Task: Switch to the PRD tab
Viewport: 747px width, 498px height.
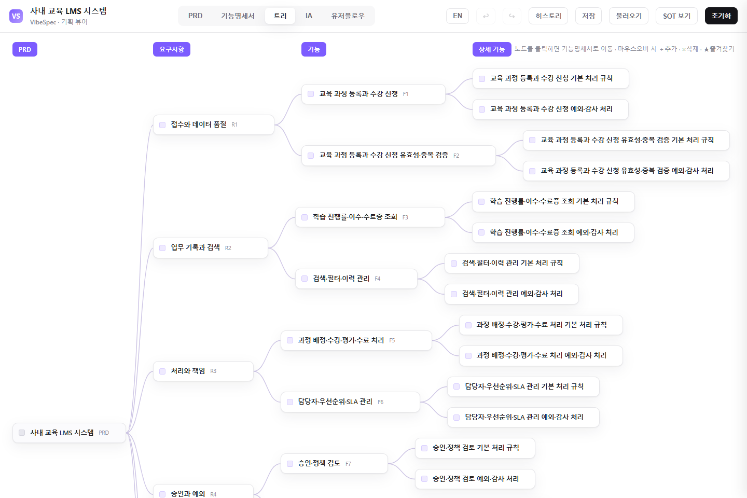Action: (x=196, y=16)
